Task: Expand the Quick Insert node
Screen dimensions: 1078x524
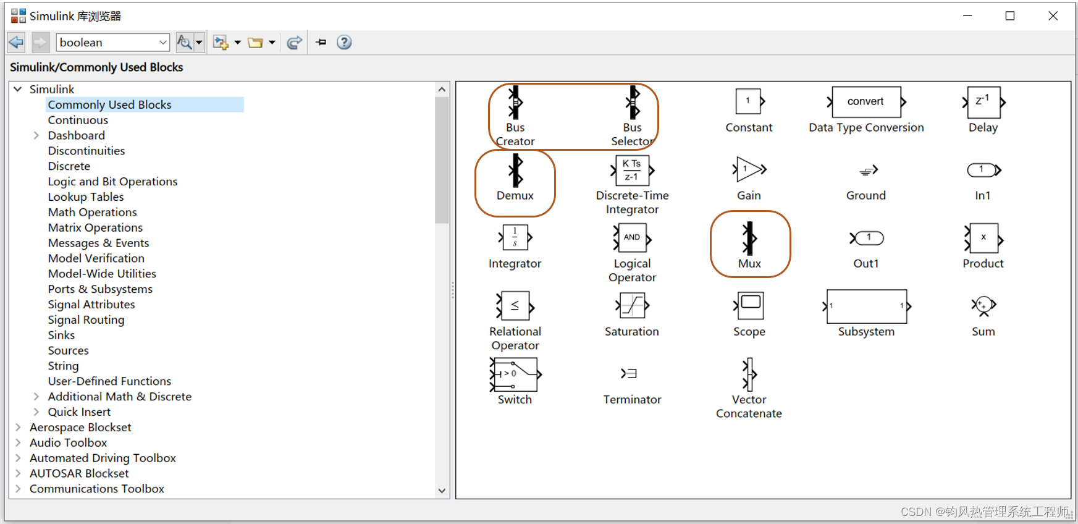Action: [36, 412]
